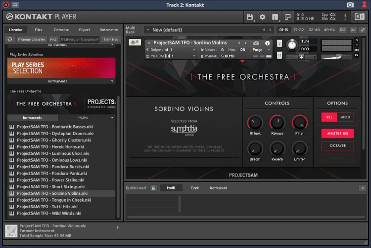Click the Attack knob
The height and width of the screenshot is (248, 371).
coord(255,122)
